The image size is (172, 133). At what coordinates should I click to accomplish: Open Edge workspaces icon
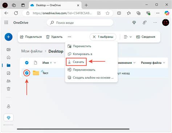[14, 5]
